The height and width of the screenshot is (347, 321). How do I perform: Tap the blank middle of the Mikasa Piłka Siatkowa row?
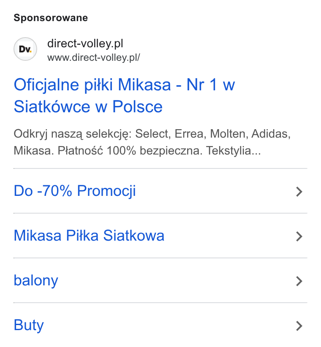point(230,236)
